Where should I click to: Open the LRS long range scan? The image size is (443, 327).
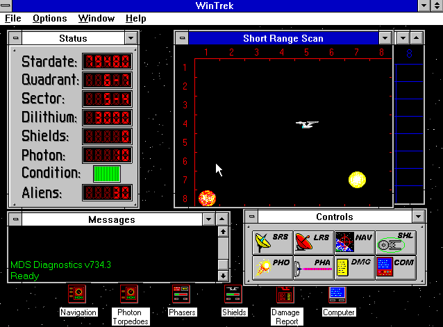[x=313, y=242]
